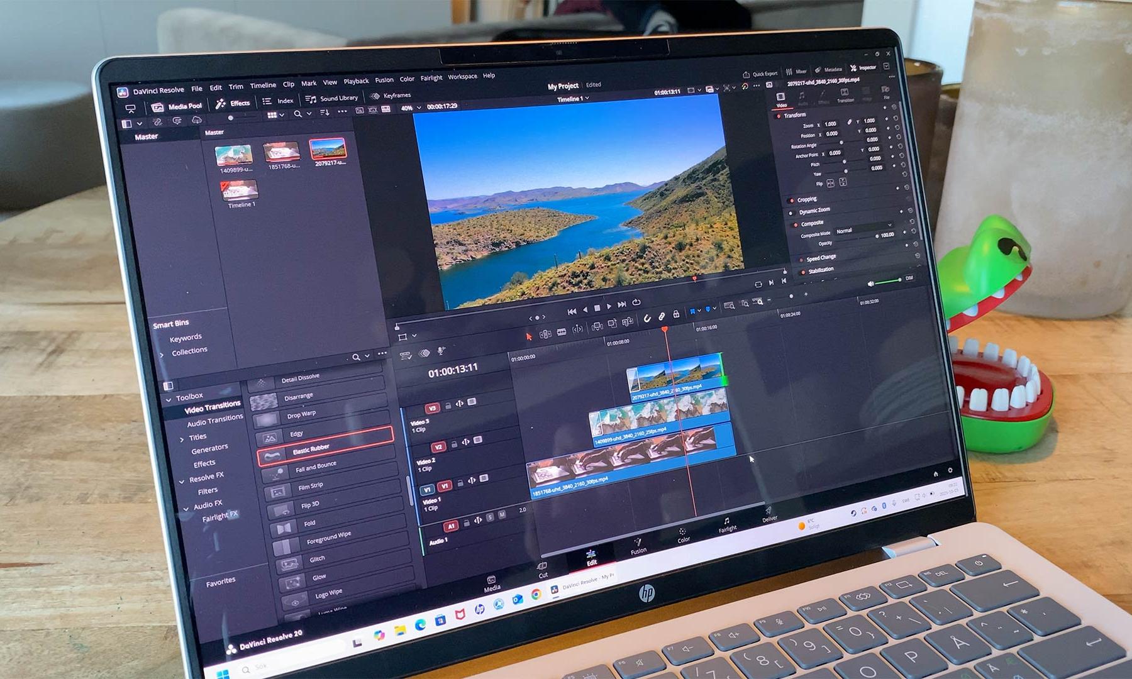The width and height of the screenshot is (1132, 679).
Task: Open File Explorer from the taskbar
Action: tap(400, 630)
